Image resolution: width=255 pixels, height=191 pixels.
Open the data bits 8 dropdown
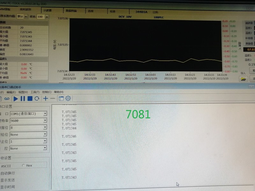click(x=45, y=128)
